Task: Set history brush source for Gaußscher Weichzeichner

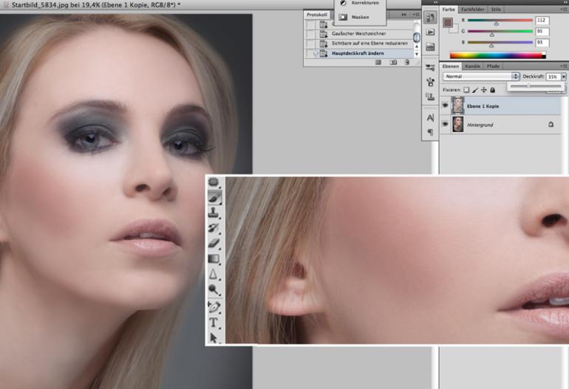Action: coord(310,34)
